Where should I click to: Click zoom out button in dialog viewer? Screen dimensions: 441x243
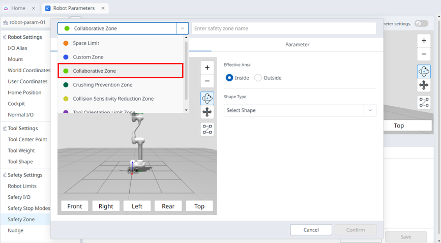point(207,81)
